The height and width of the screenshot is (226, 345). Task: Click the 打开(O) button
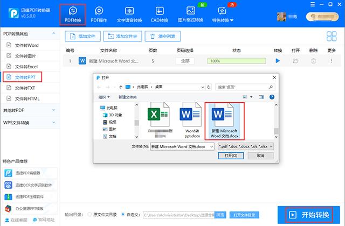pyautogui.click(x=231, y=156)
